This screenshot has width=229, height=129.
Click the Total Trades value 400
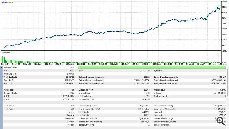tap(72, 106)
